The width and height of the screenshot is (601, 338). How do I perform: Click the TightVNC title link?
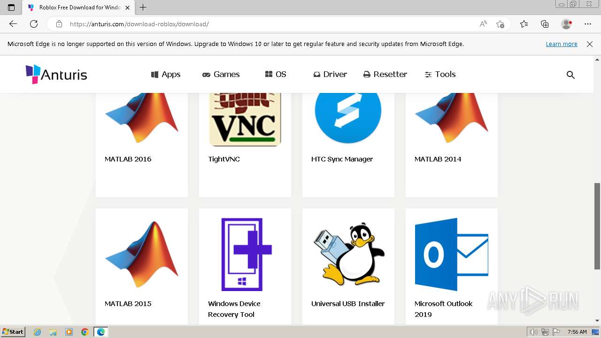click(x=224, y=159)
